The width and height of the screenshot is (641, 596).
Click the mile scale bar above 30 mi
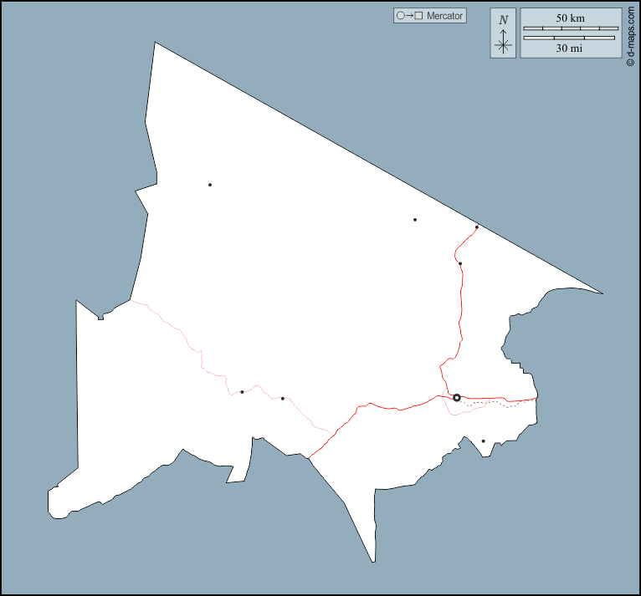(x=570, y=38)
